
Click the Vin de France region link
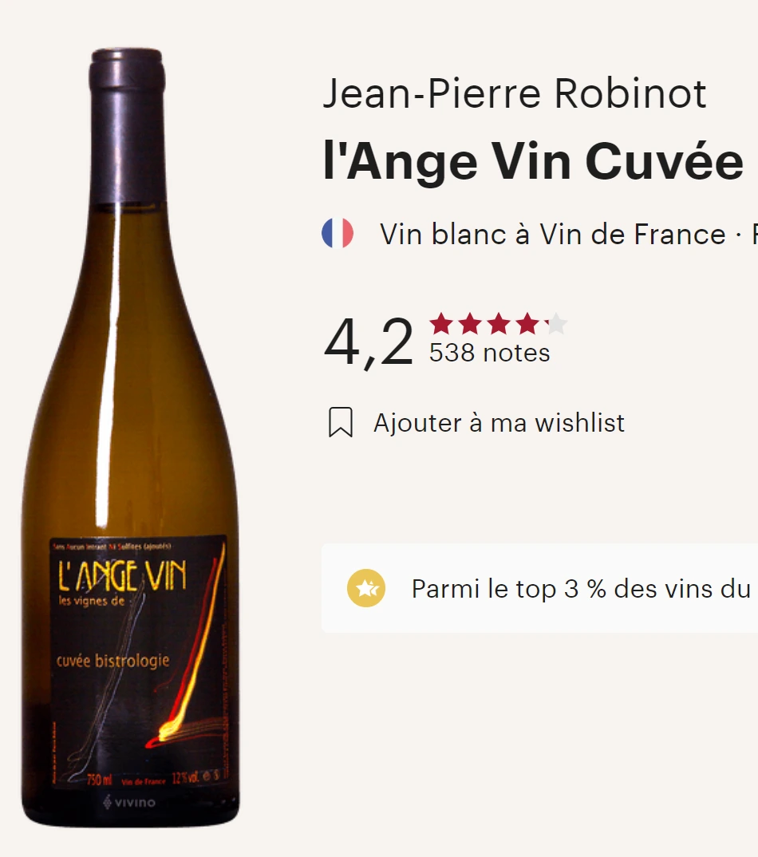tap(633, 234)
